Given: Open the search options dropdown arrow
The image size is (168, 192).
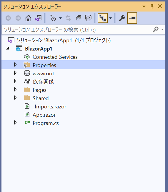Looking at the screenshot, I should [162, 29].
